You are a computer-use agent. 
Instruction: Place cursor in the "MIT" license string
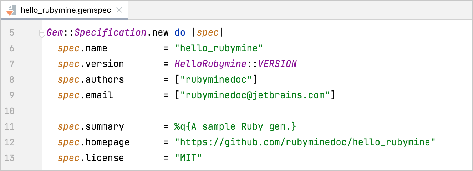(188, 158)
